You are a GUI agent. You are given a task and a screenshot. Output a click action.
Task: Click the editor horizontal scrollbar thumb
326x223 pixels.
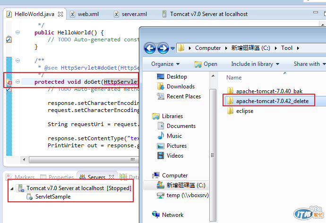pyautogui.click(x=84, y=159)
